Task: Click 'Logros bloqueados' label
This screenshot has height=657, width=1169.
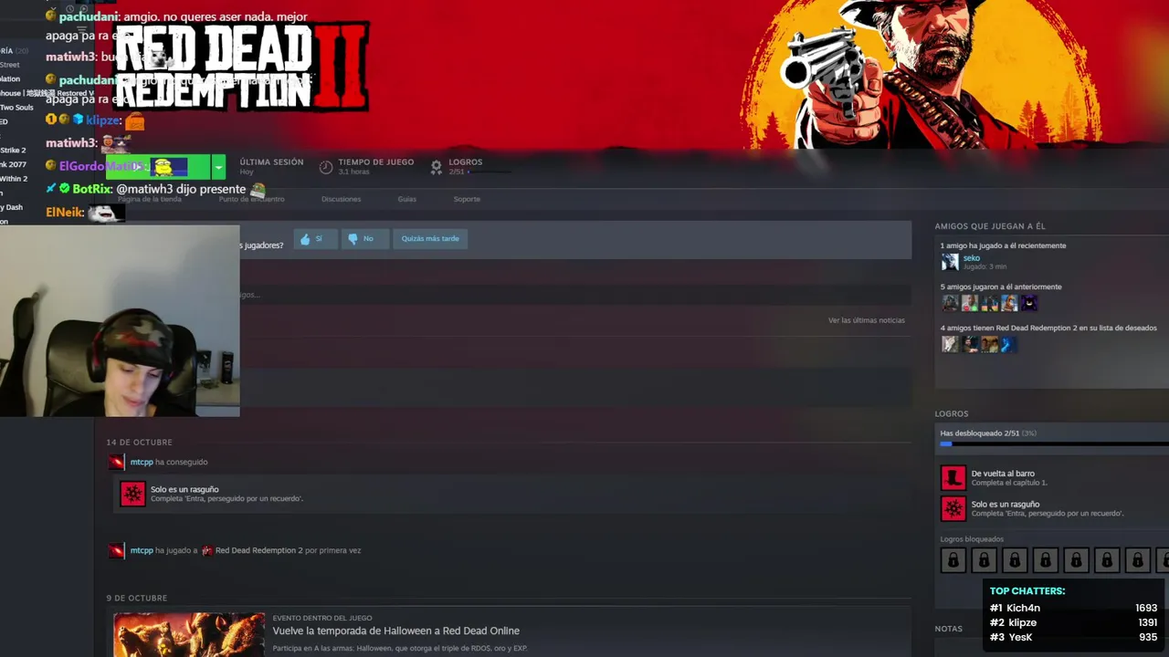Action: click(972, 539)
